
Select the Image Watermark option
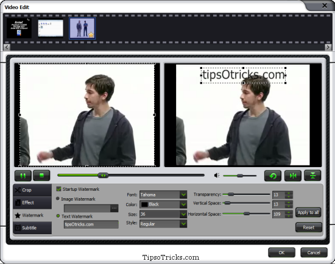[58, 199]
